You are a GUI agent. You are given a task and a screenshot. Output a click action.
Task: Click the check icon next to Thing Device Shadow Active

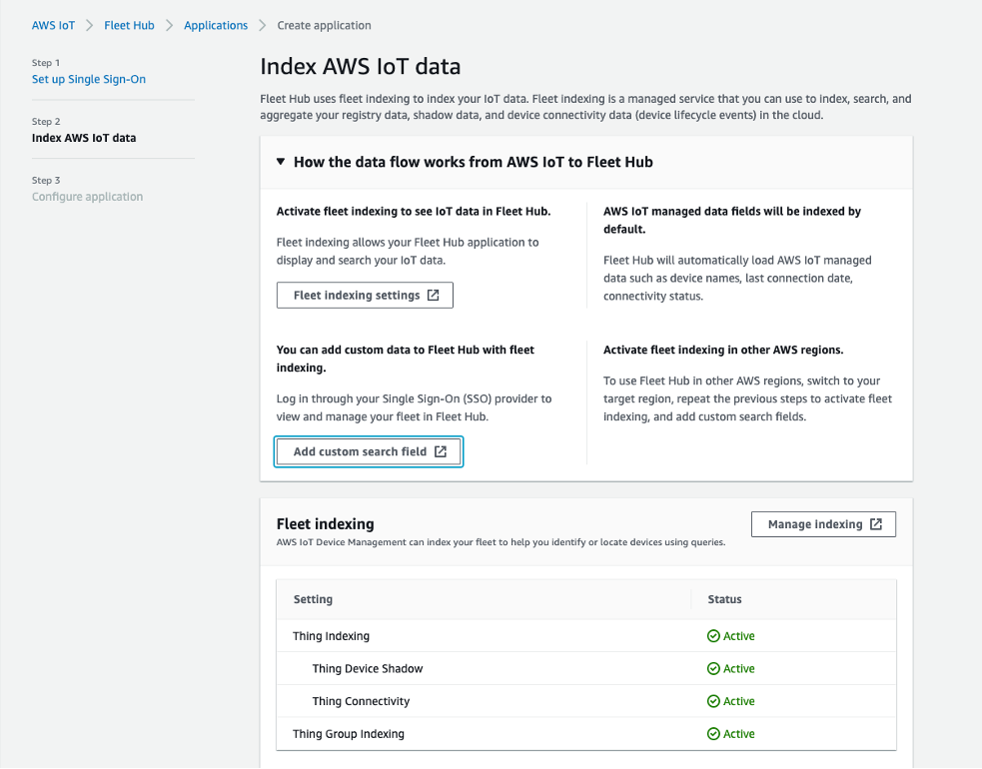click(x=712, y=668)
